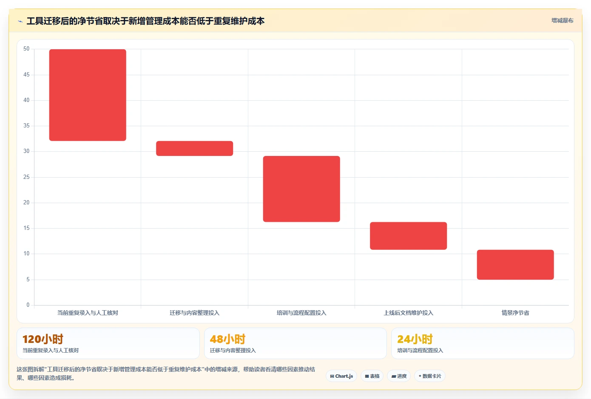Click the x-axis label 当前重复录入与人工核对

click(x=88, y=313)
